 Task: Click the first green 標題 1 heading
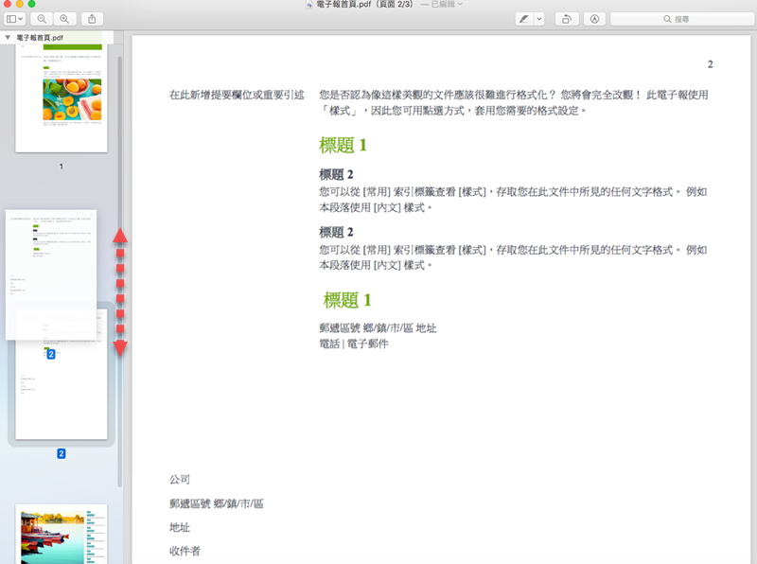343,145
